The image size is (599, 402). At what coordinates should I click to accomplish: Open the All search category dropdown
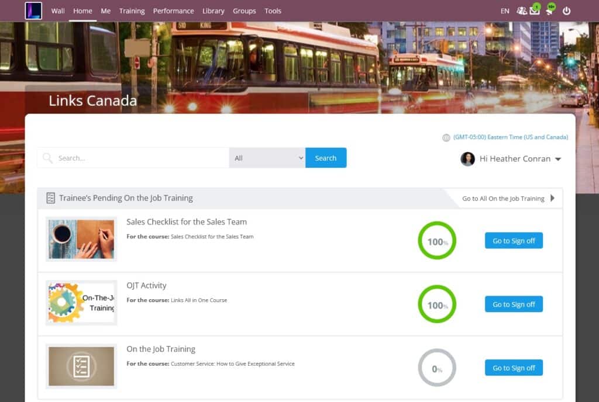pyautogui.click(x=267, y=158)
